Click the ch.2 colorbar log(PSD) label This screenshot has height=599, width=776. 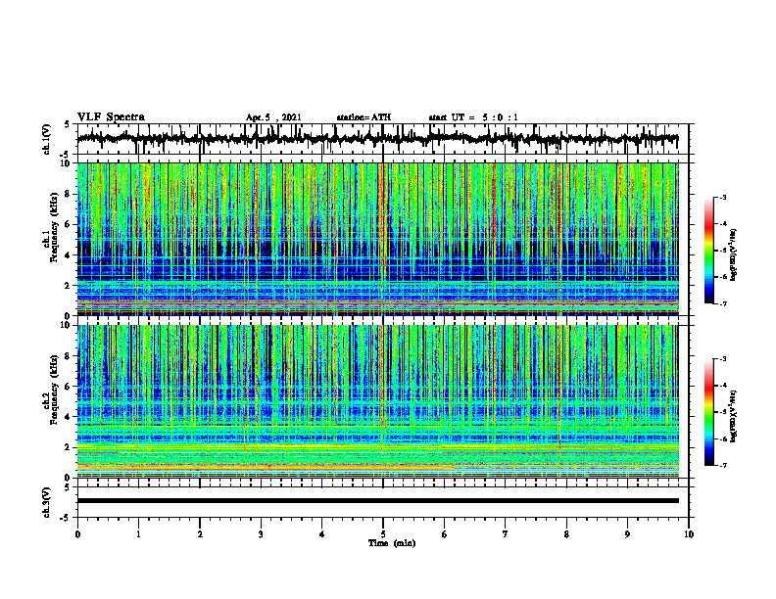[x=734, y=416]
